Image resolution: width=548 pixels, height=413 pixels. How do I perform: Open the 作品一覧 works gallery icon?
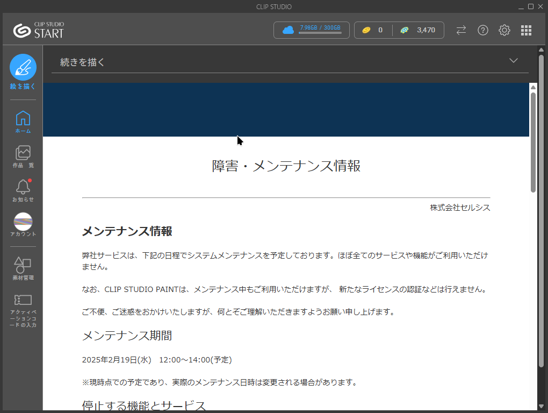pos(23,153)
